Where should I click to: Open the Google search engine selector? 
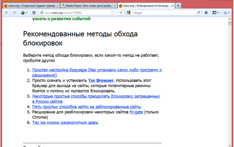(x=129, y=13)
